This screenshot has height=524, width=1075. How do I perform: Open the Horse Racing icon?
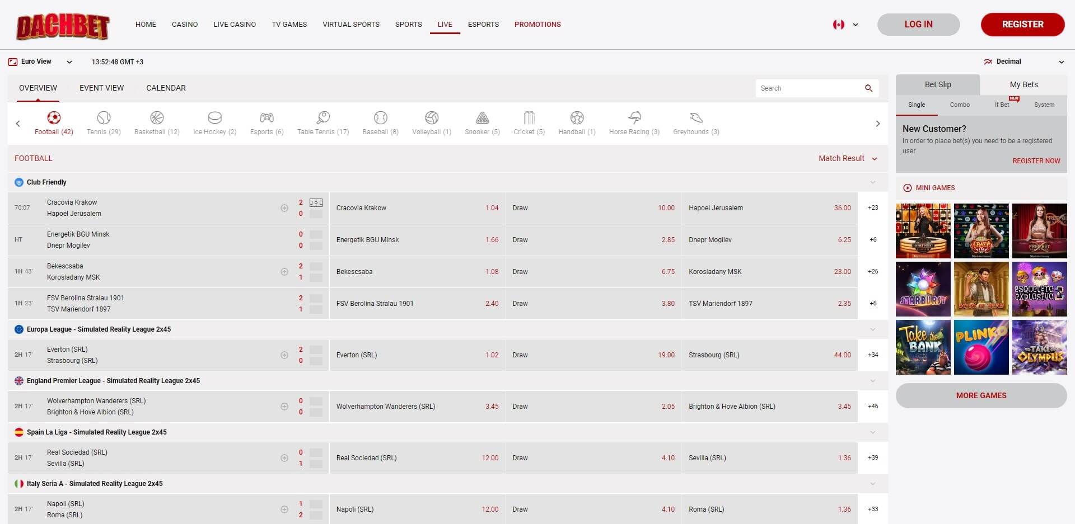pos(634,118)
